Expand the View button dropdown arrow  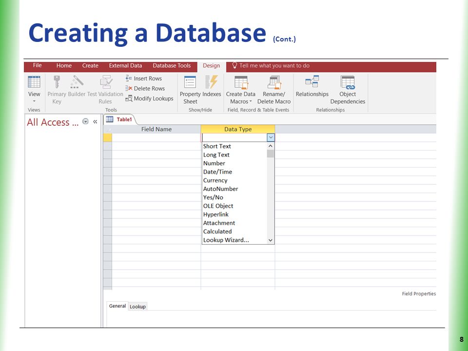pyautogui.click(x=34, y=101)
